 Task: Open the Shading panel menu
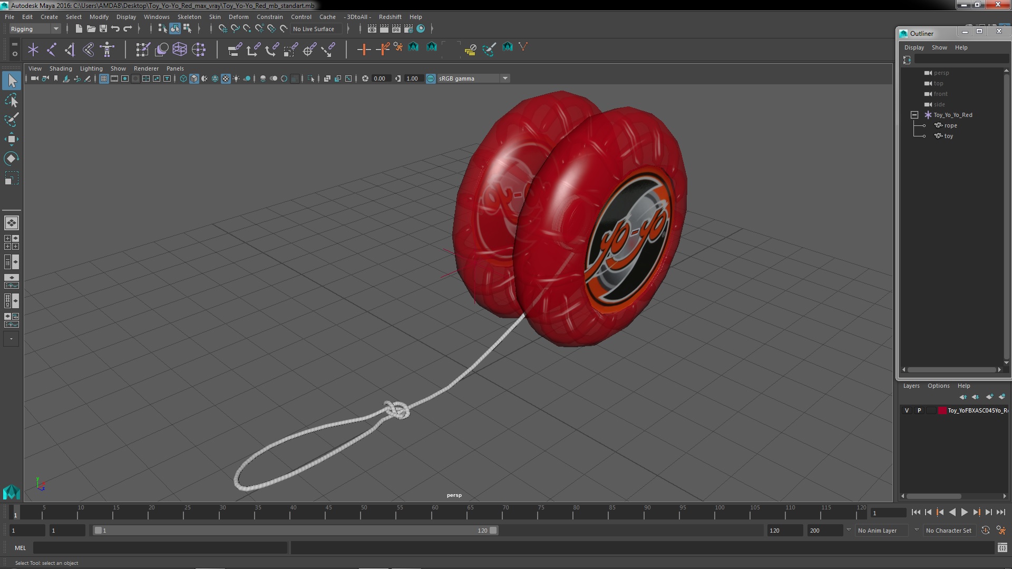(x=61, y=68)
